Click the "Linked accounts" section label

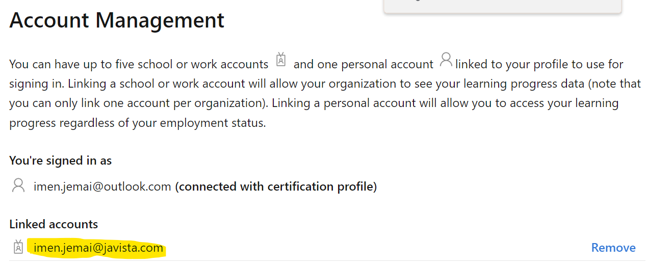[x=54, y=224]
